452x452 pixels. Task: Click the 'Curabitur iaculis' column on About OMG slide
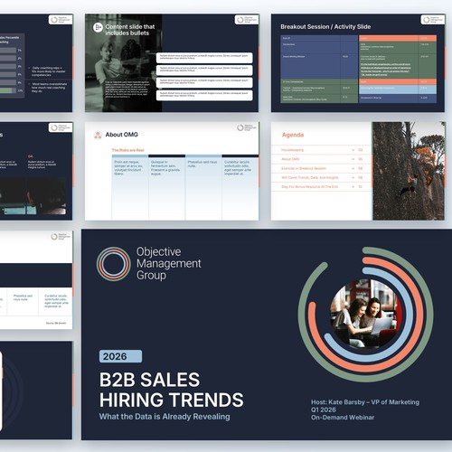pos(238,168)
